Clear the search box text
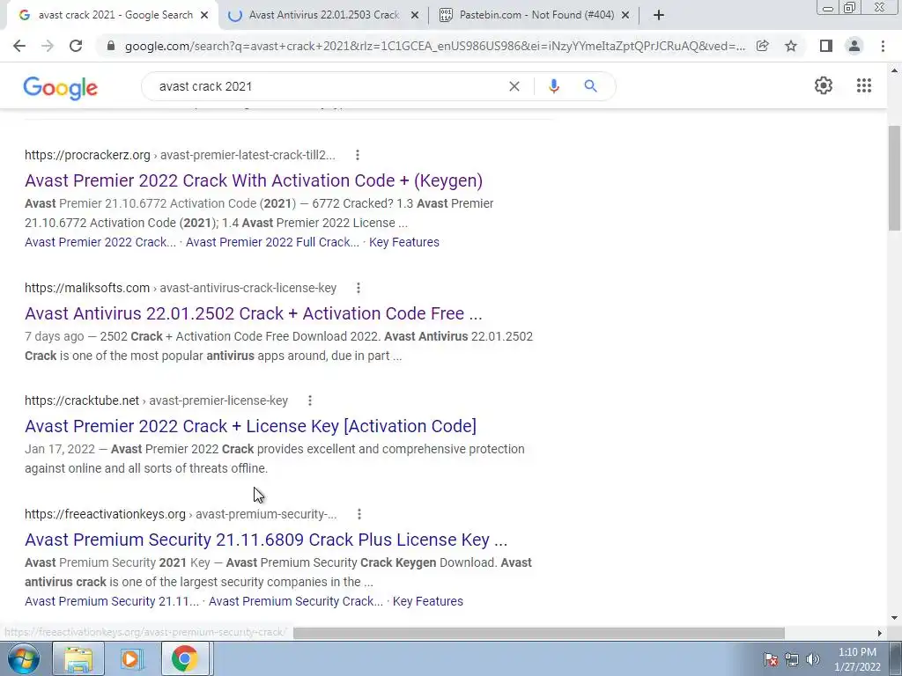This screenshot has width=902, height=676. pos(514,86)
